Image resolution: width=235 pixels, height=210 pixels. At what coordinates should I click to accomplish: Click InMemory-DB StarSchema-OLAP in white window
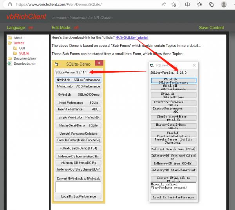174,170
